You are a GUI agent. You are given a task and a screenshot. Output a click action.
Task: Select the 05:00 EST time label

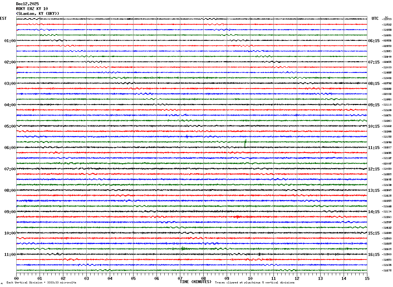(x=10, y=126)
